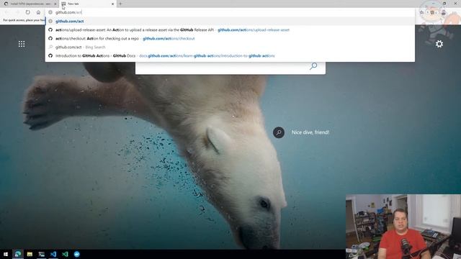
Task: Open the Windows Start menu
Action: tap(6, 254)
